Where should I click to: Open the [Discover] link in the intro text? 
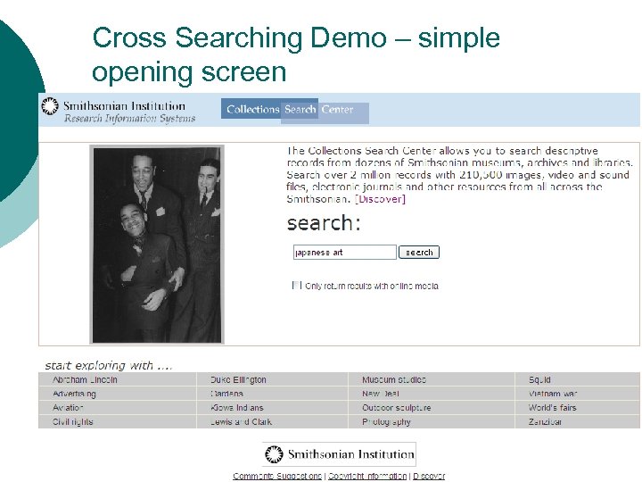pos(381,199)
